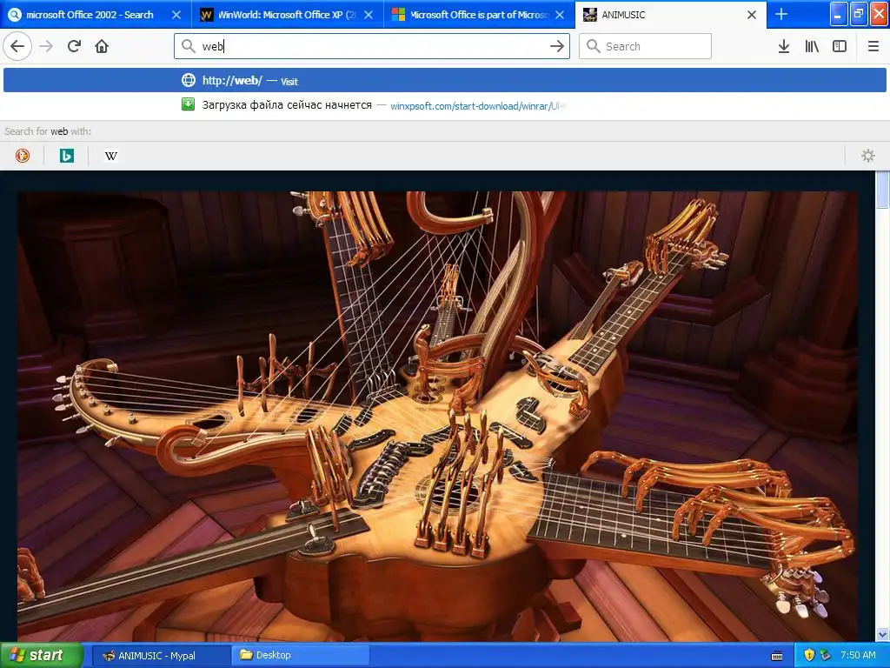Screen dimensions: 890x668
Task: Click the tray icon beside the clock
Action: tap(826, 656)
